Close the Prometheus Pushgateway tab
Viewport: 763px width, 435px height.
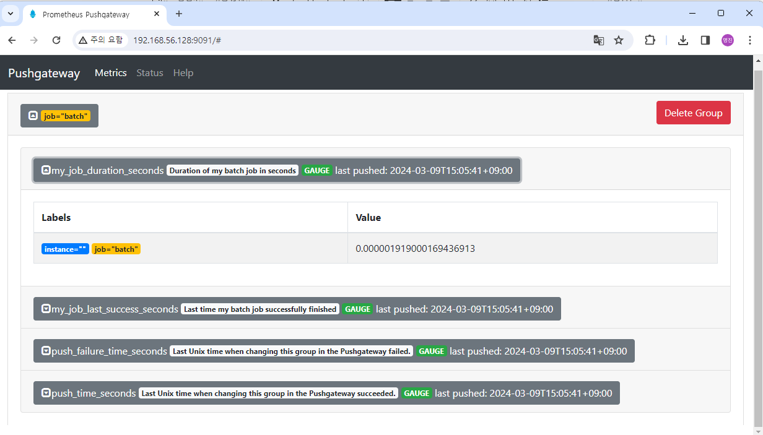point(157,14)
